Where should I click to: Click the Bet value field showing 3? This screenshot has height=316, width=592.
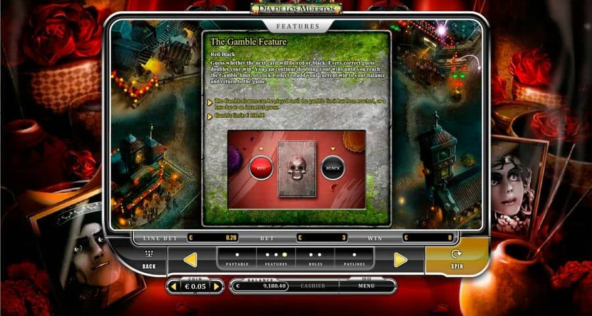tap(322, 238)
